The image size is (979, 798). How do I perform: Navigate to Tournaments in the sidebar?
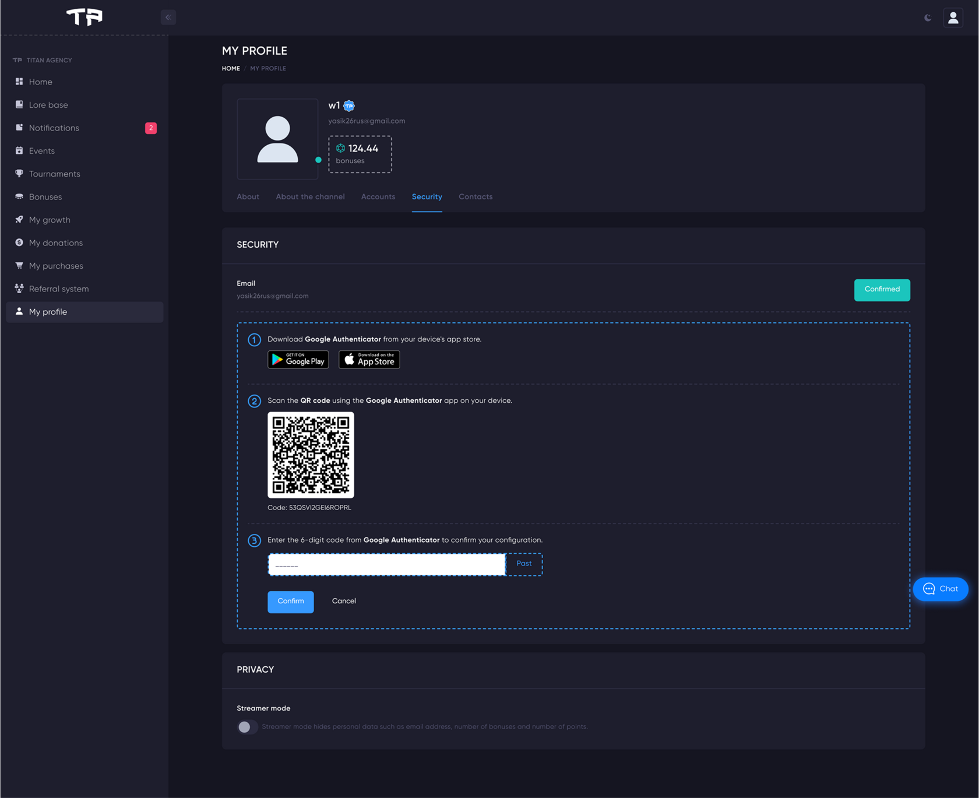tap(84, 174)
